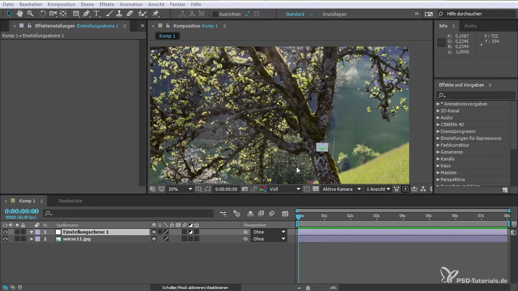Select the Selection arrow tool

(x=10, y=14)
